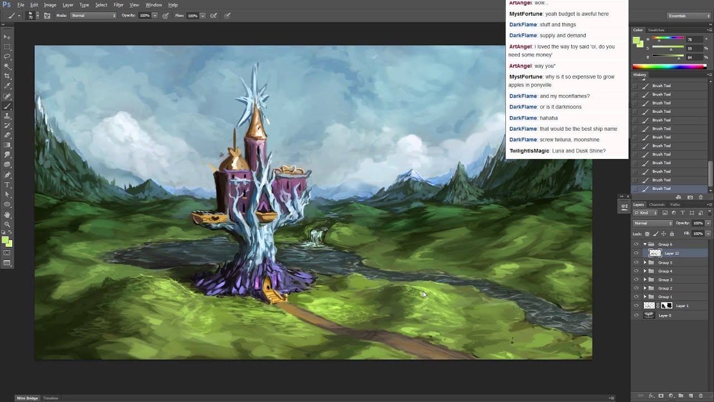The image size is (714, 402).
Task: Choose the Clone Stamp tool
Action: point(7,116)
